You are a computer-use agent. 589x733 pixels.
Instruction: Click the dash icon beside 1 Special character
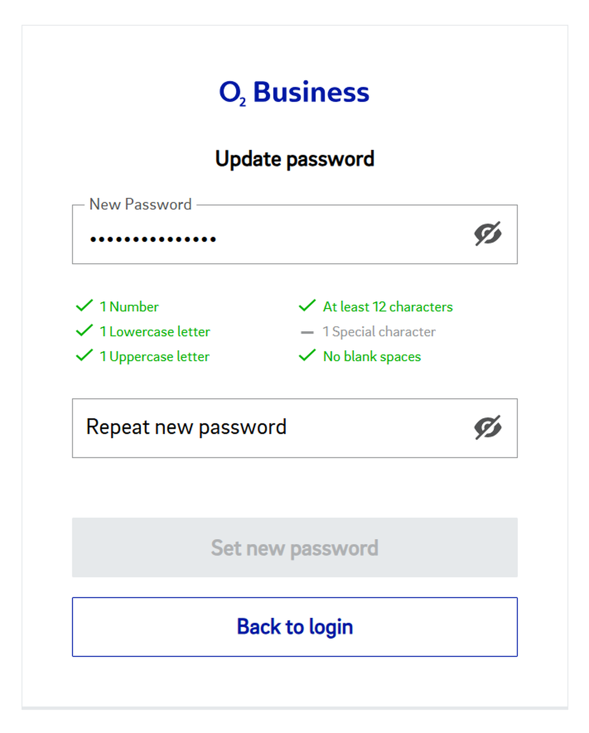point(307,332)
